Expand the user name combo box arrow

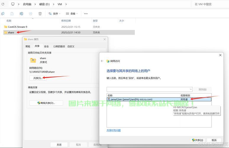(x=191, y=89)
